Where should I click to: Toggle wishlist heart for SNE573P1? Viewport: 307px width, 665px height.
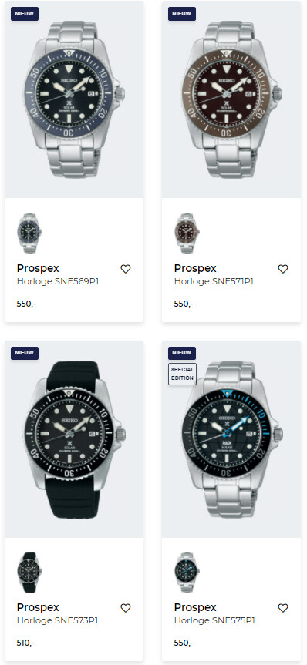tap(126, 608)
